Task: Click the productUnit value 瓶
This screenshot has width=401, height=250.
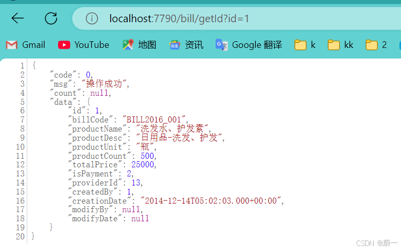Action: [x=145, y=147]
